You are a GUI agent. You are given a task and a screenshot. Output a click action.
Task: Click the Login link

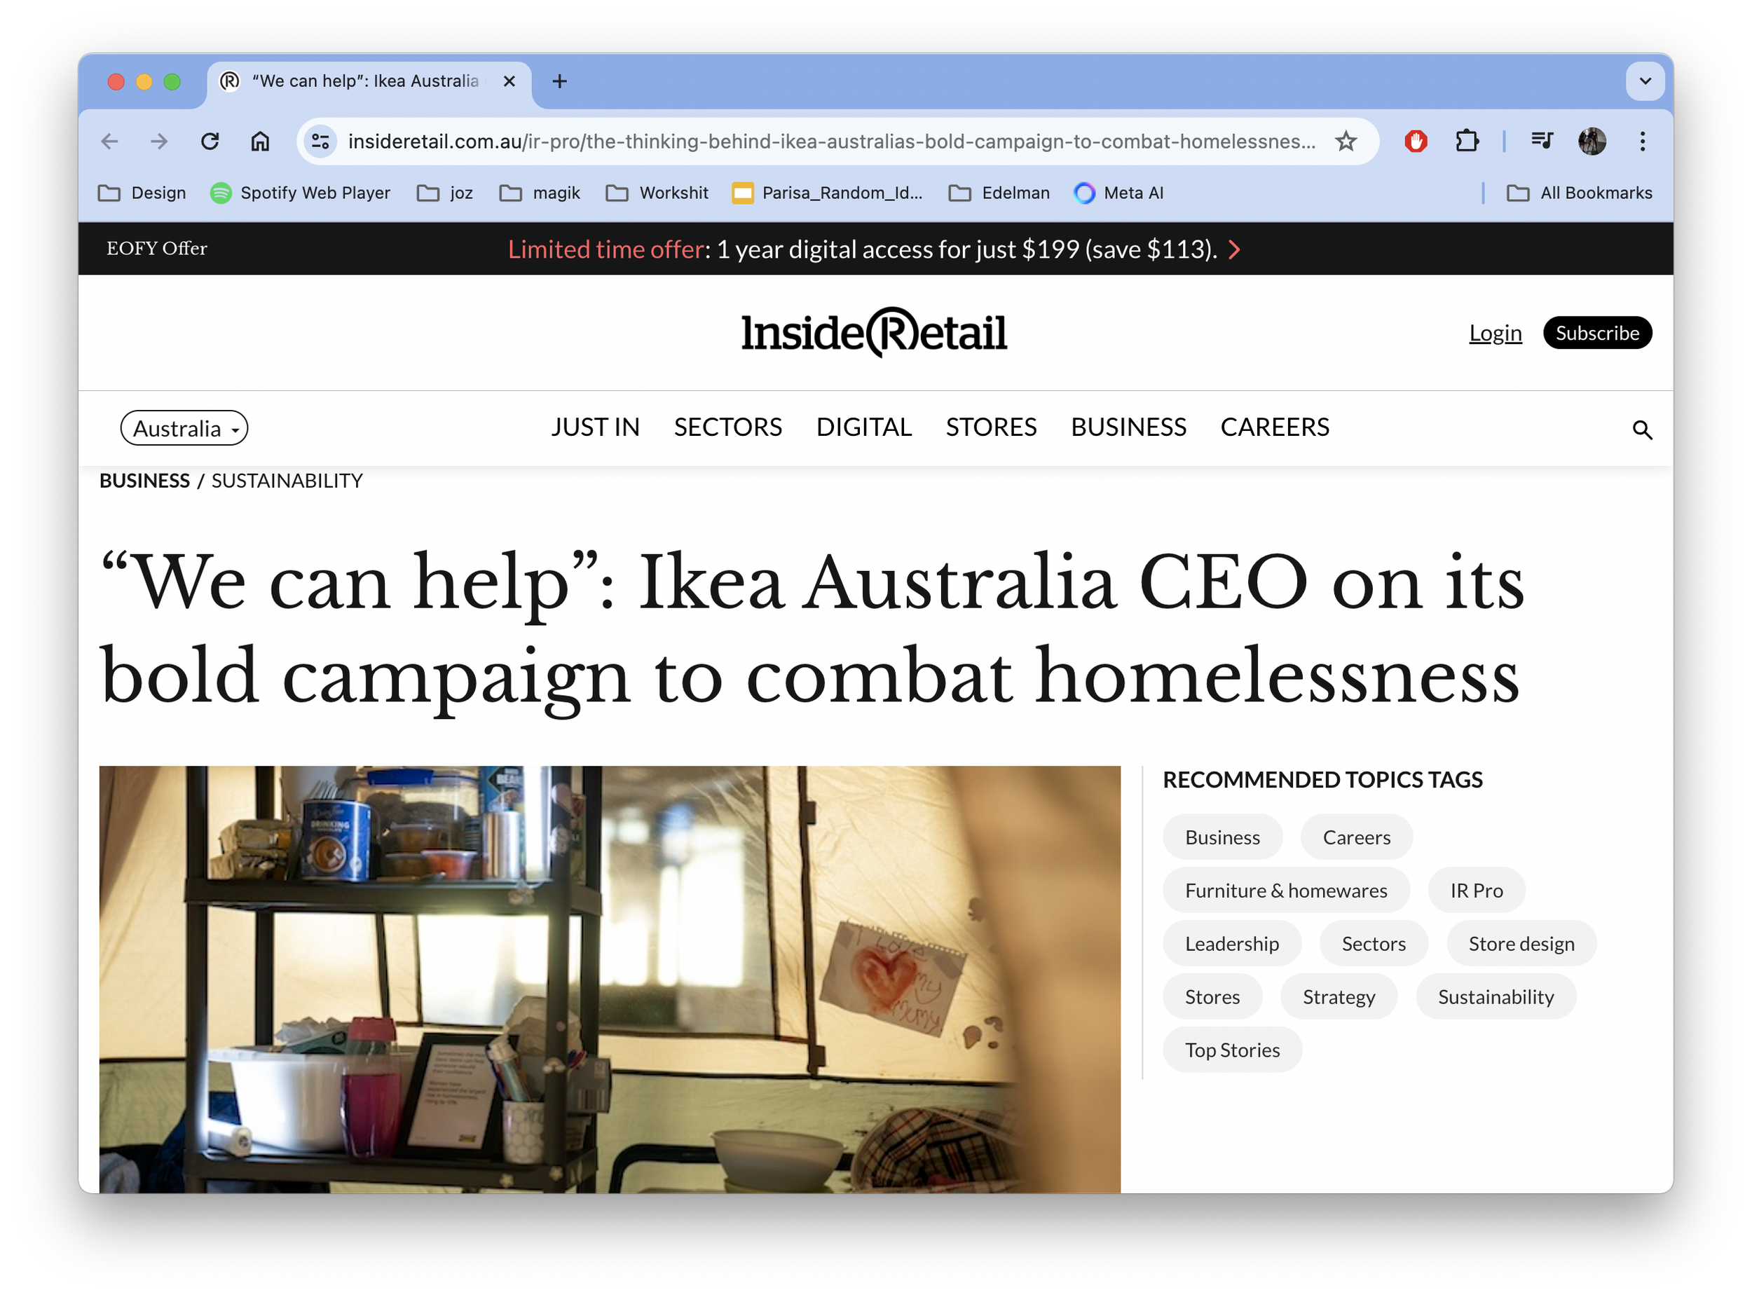tap(1496, 334)
